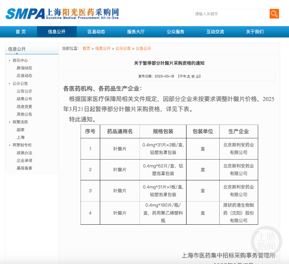289x264 pixels.
Task: Click the SMPA site logo
Action: [x=62, y=14]
